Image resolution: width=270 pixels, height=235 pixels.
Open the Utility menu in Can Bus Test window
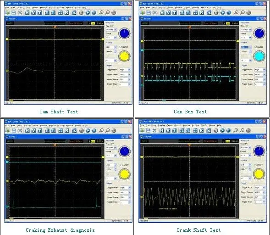click(196, 8)
